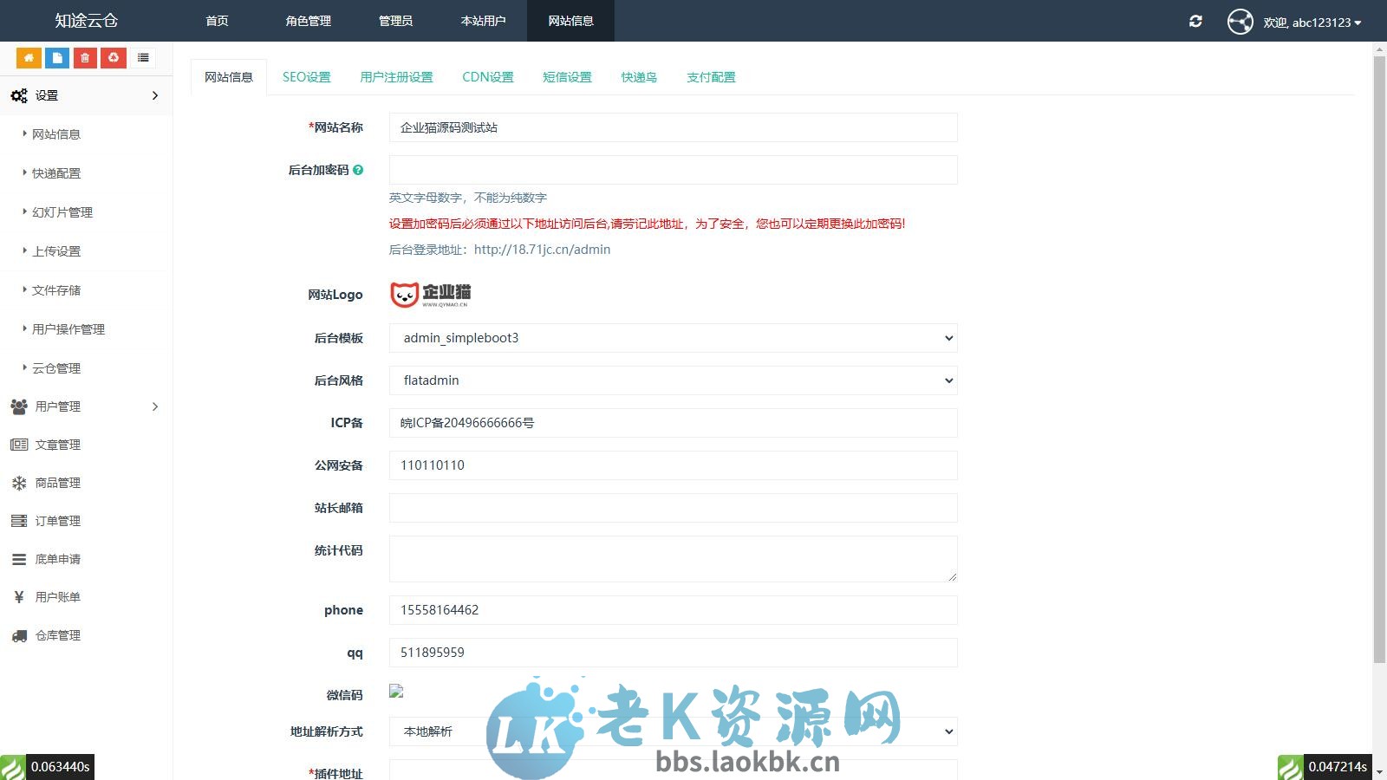This screenshot has width=1387, height=780.
Task: Switch to the SEO设置 tab
Action: (x=306, y=77)
